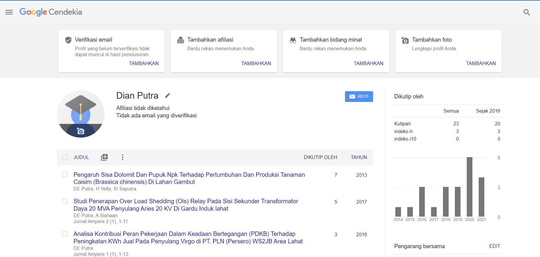Viewport: 540px width, 257px height.
Task: Sort by TAHUN column header
Action: tap(359, 157)
